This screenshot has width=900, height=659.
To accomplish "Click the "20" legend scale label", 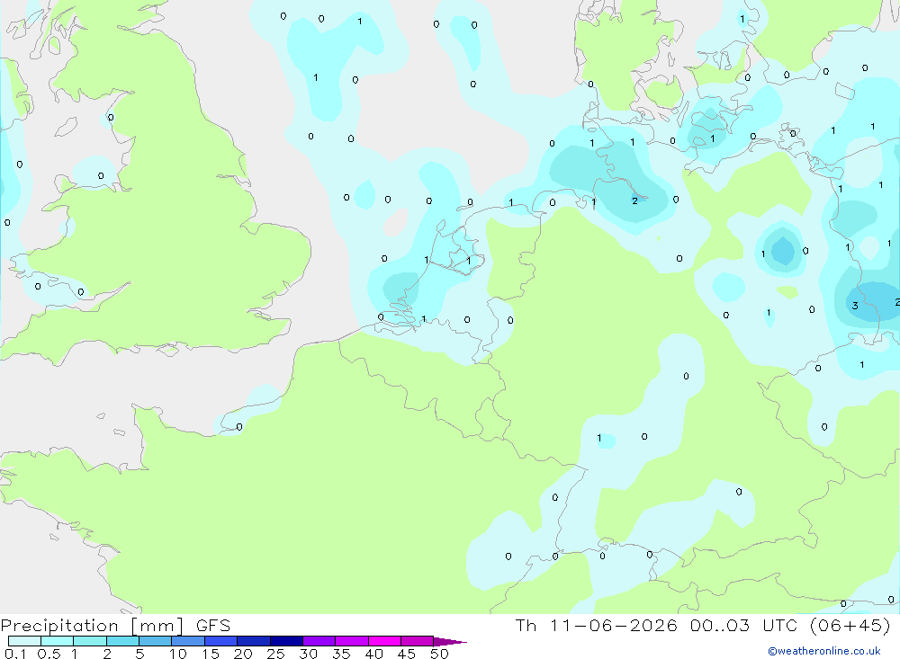I will [243, 654].
